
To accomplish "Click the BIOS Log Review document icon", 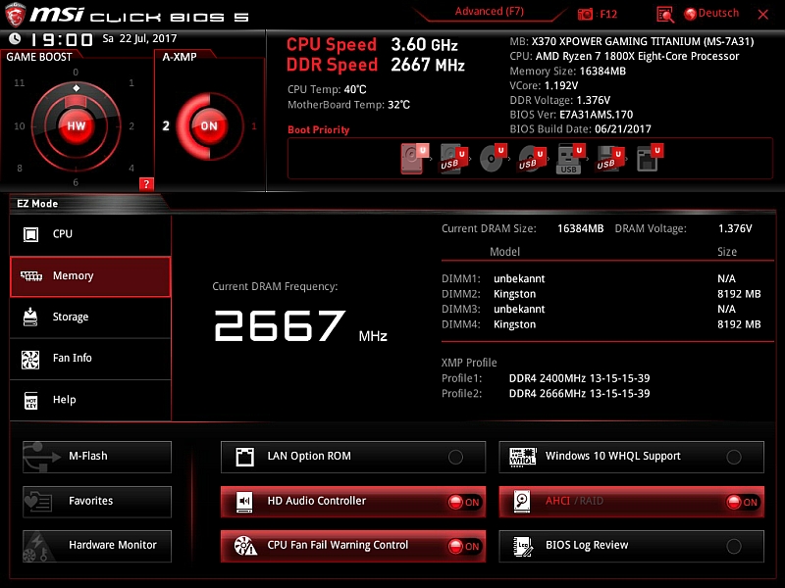I will 523,546.
